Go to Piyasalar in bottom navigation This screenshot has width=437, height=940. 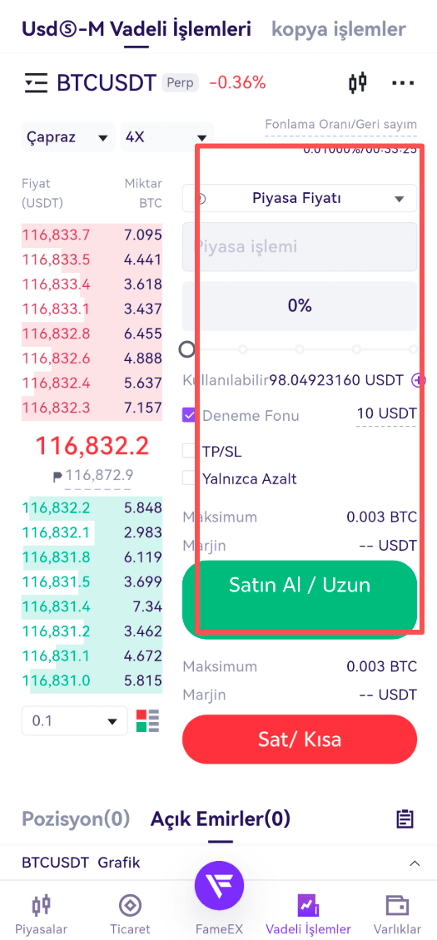[42, 913]
